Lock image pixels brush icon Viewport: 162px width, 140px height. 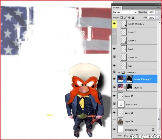125,18
